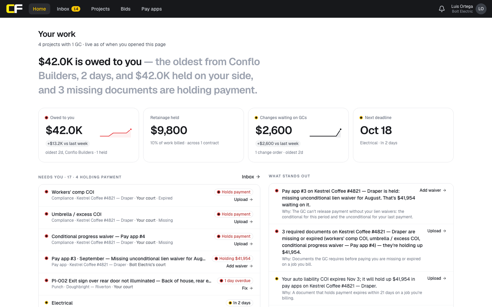Click the +$13.2K vs last week chip
Screen dimensions: 492x307
(68, 144)
